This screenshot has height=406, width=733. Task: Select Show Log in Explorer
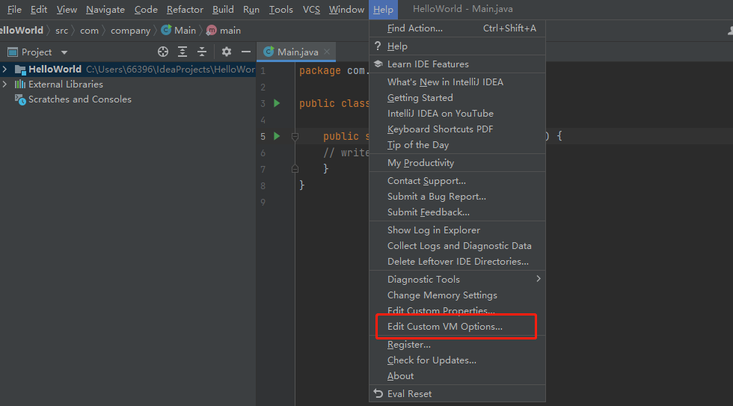point(457,230)
